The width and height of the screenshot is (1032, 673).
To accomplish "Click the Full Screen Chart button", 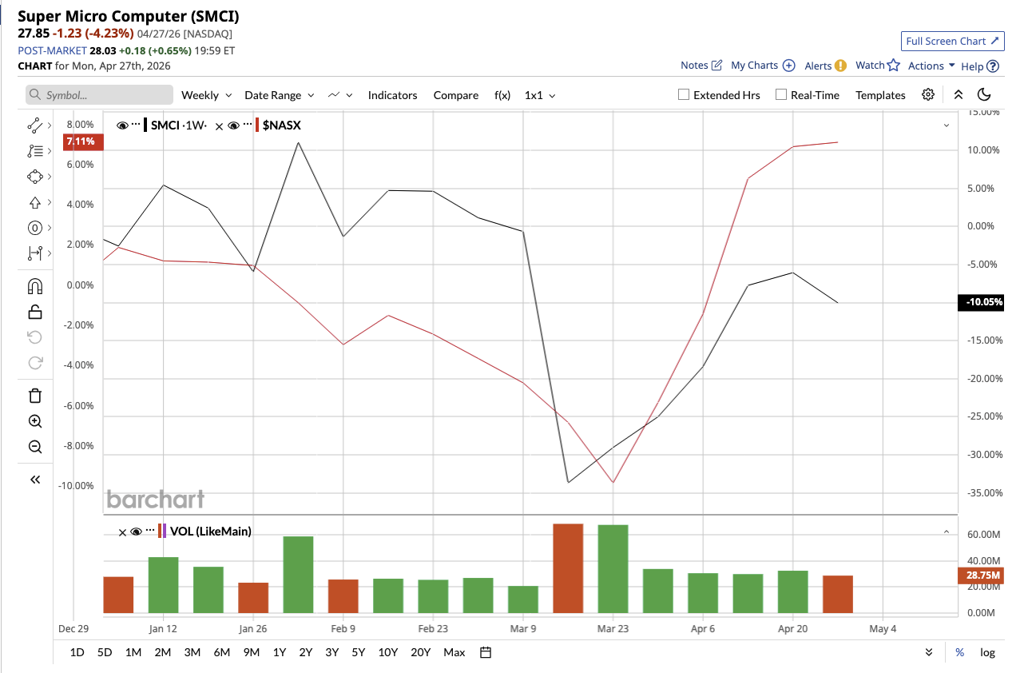I will [952, 41].
